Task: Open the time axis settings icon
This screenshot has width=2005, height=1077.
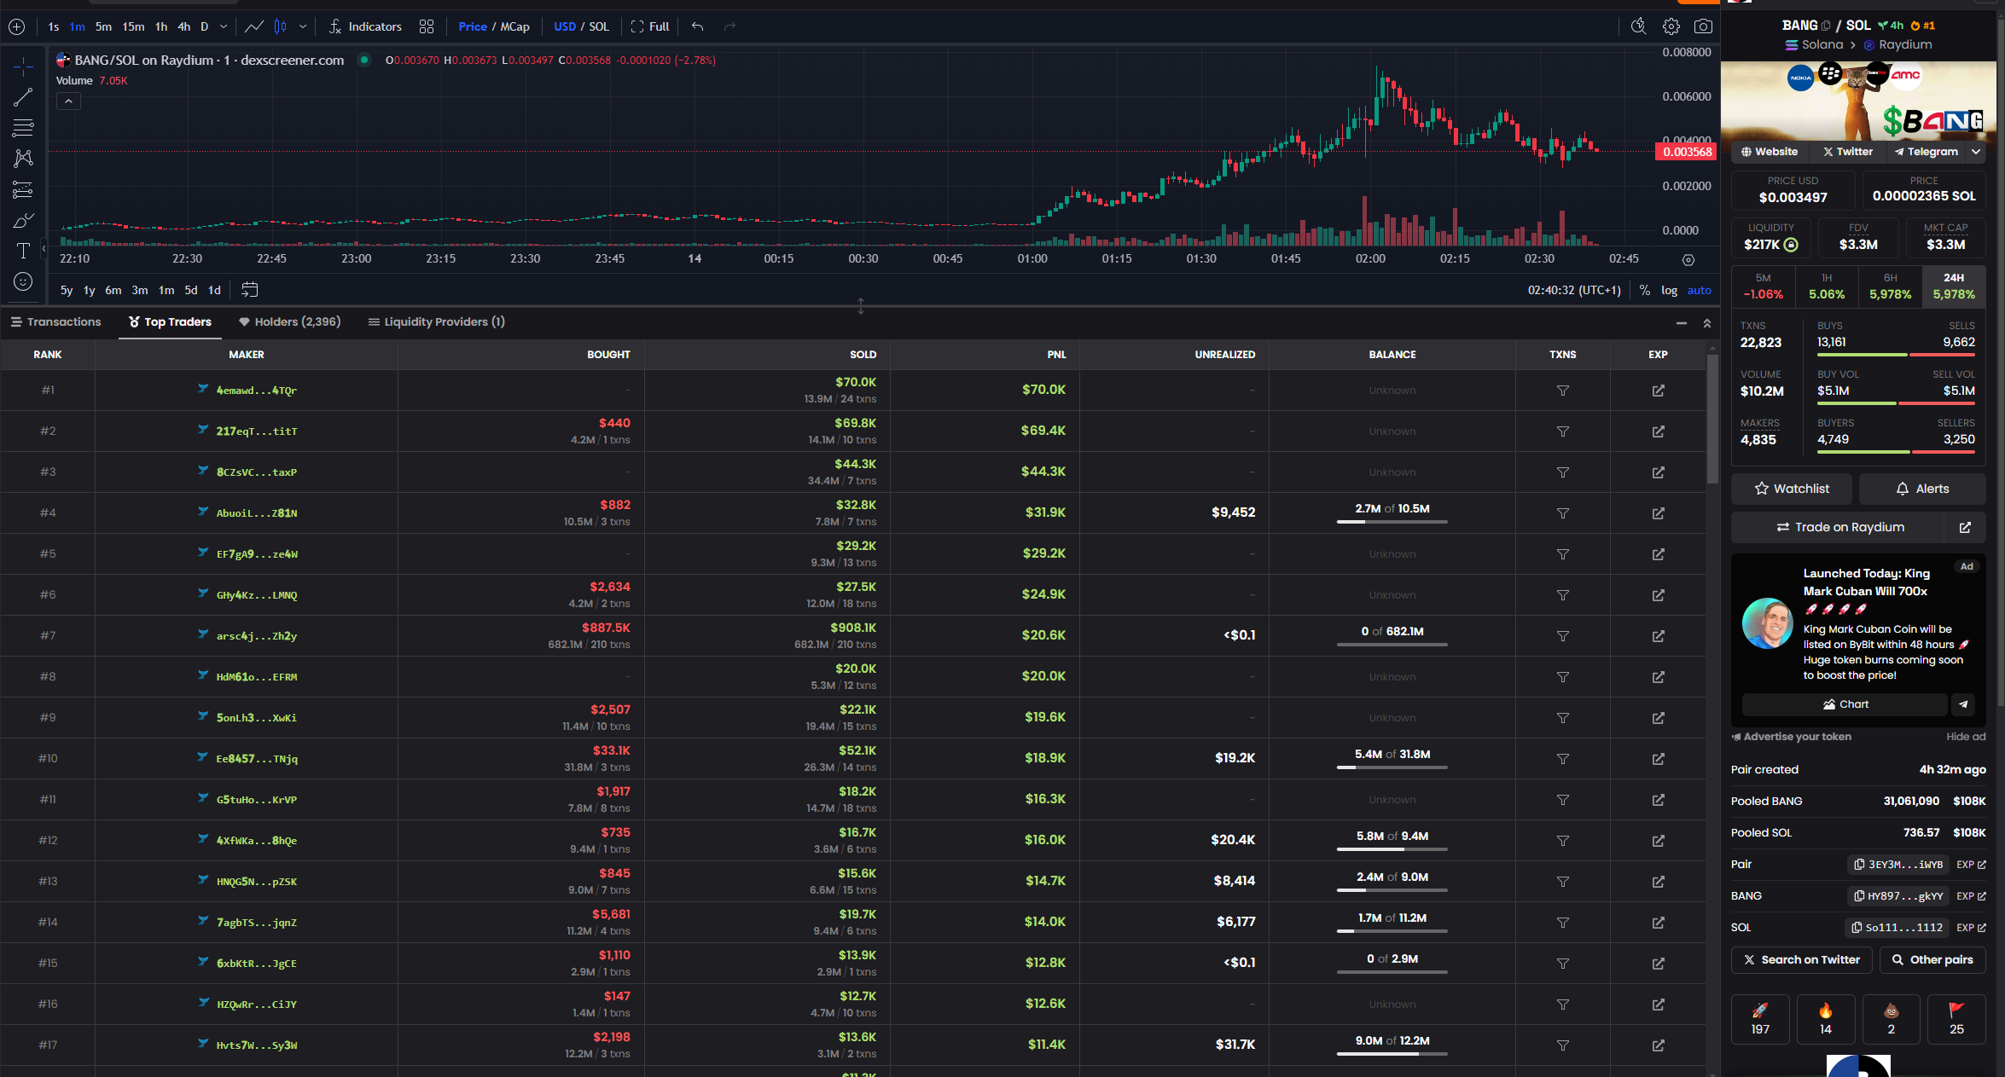Action: pyautogui.click(x=1688, y=259)
